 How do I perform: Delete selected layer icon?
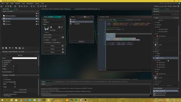tap(23, 48)
